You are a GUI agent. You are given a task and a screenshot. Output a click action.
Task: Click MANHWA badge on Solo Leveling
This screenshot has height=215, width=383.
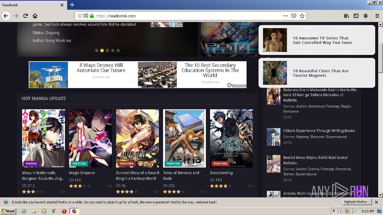(221, 164)
